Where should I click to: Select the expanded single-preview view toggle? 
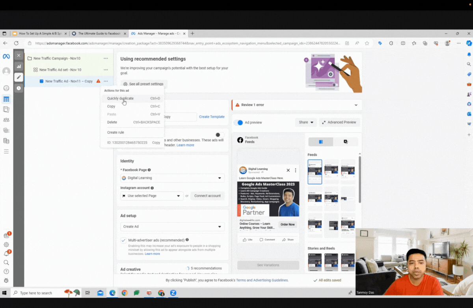346,142
